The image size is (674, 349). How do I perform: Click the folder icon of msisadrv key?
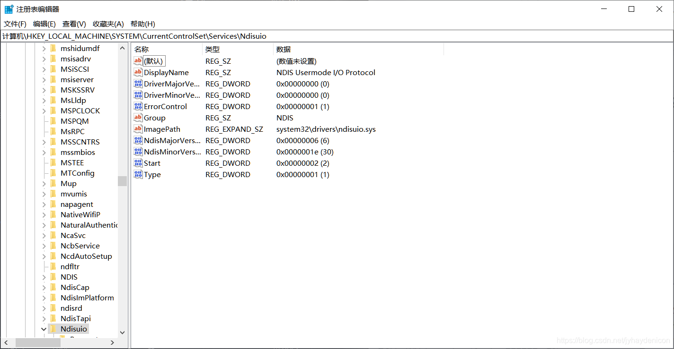[x=53, y=59]
